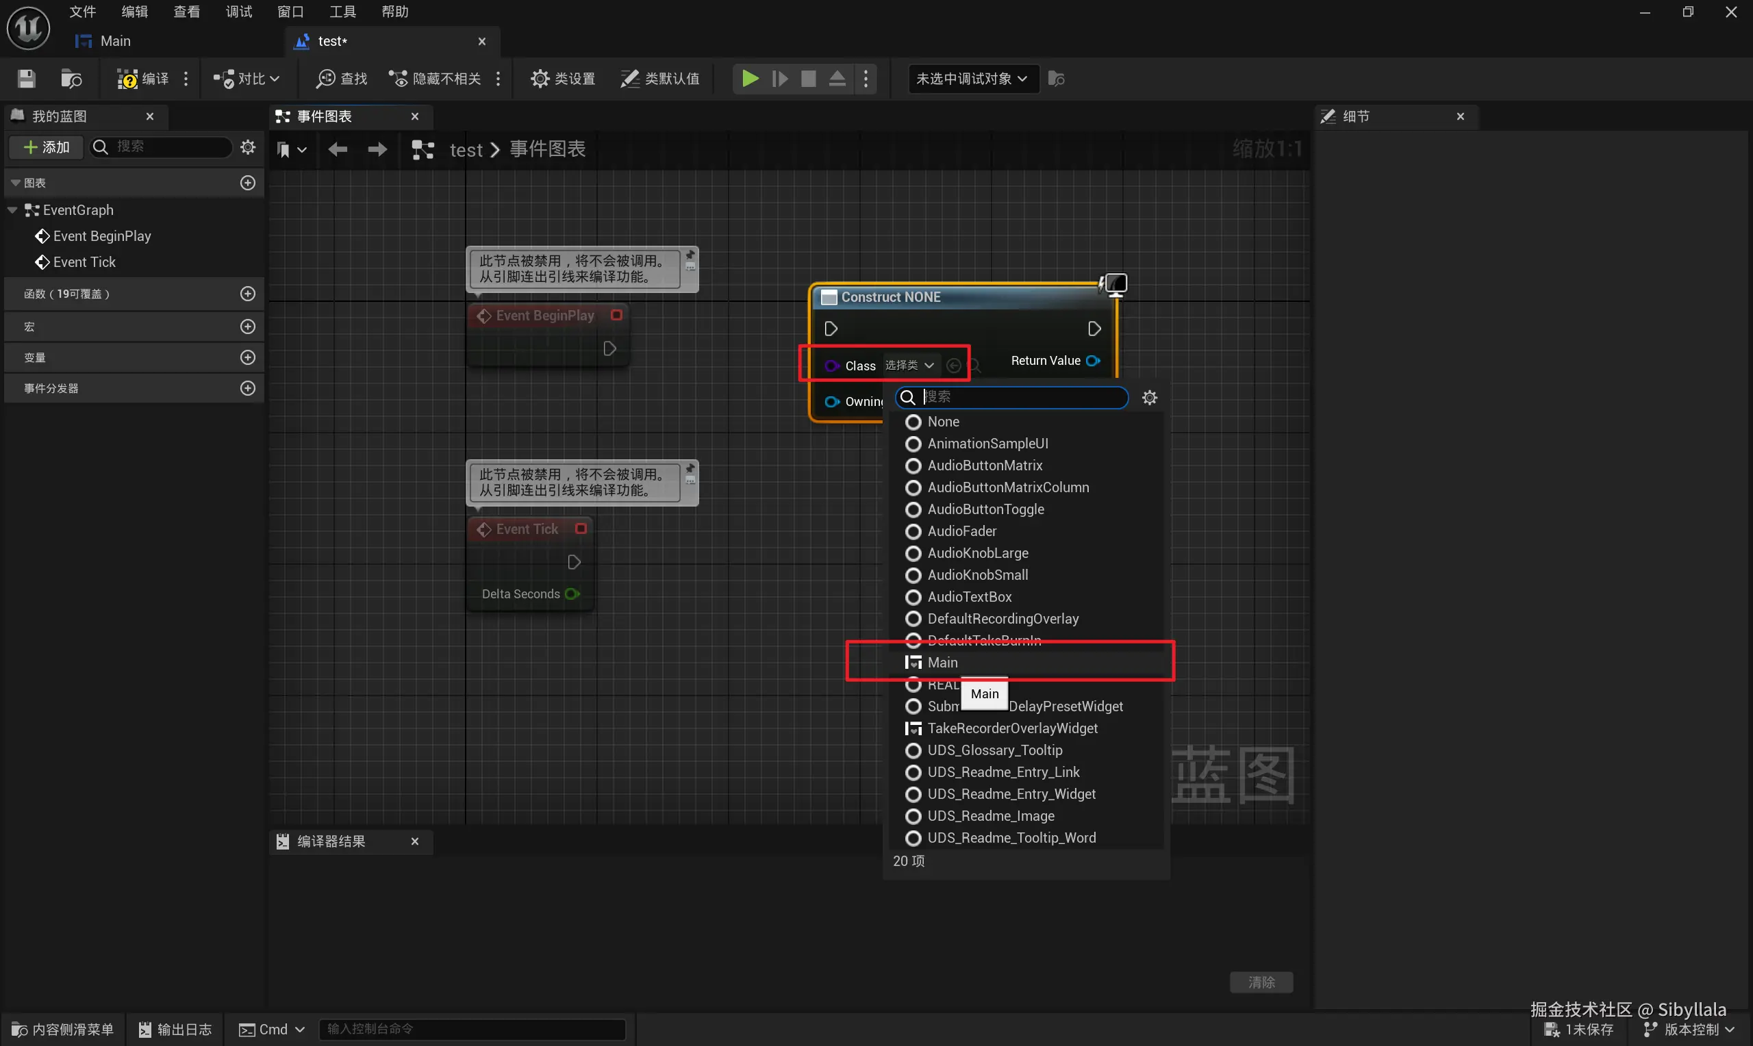Click the Browse to asset icon
Viewport: 1753px width, 1046px height.
[x=71, y=78]
